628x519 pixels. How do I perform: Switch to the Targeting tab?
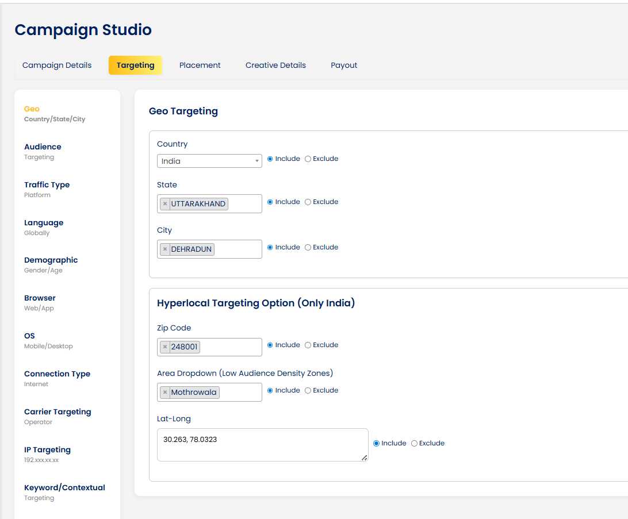135,65
